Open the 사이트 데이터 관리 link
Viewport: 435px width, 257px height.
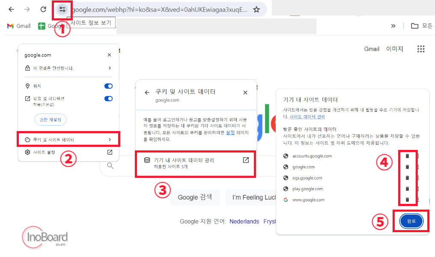307,117
